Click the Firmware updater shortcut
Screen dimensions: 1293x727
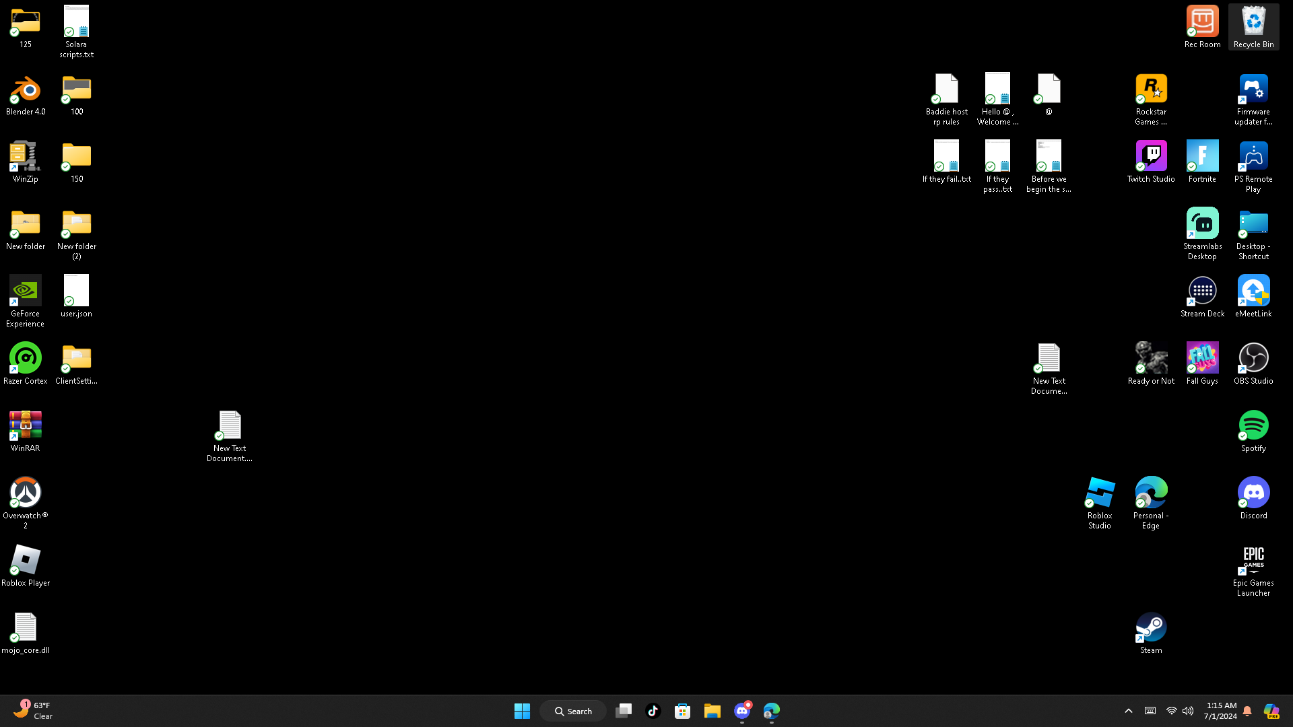point(1254,100)
